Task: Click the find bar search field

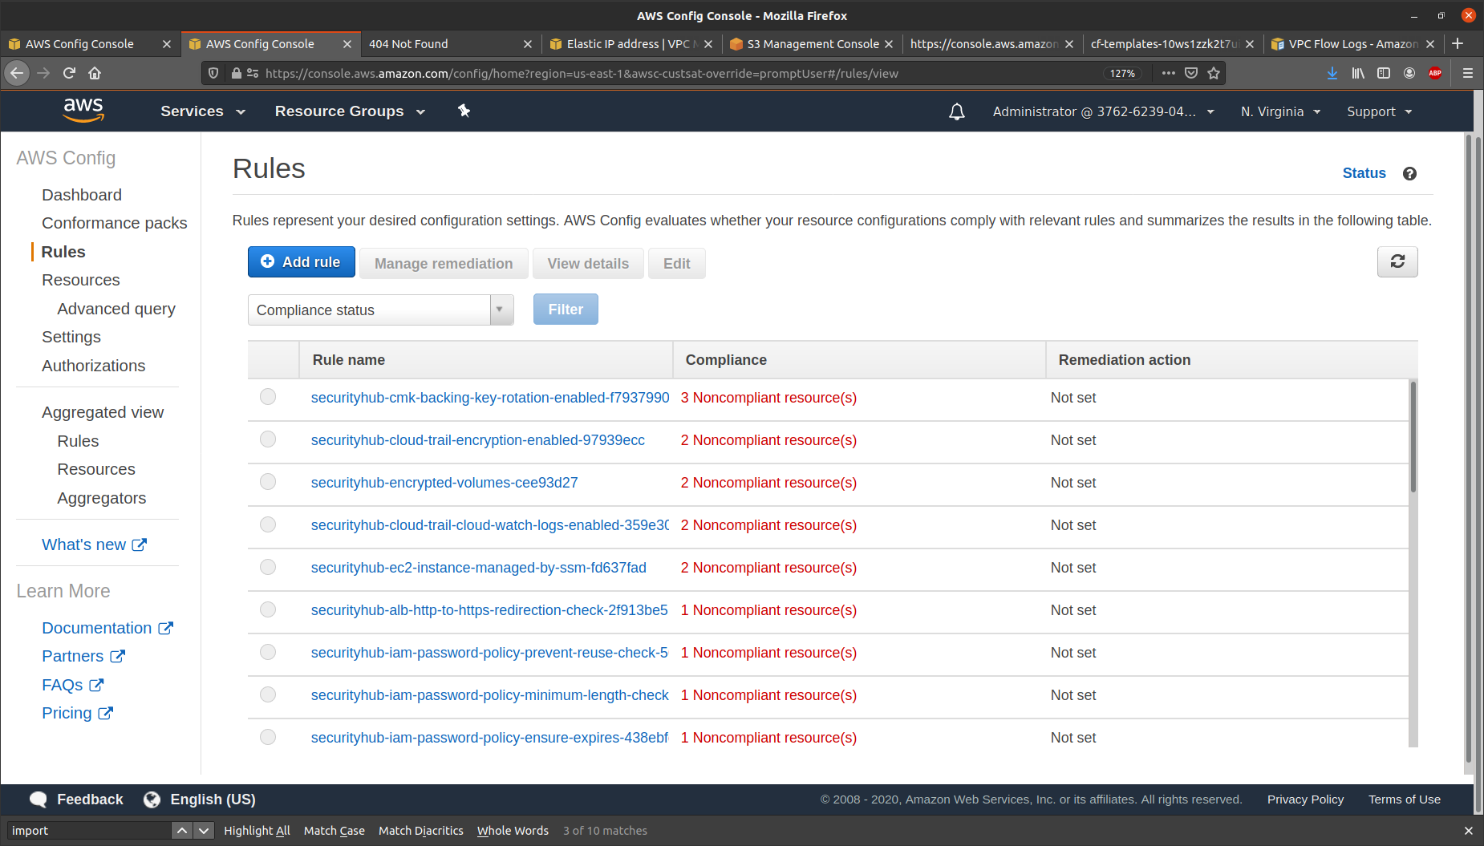Action: click(x=88, y=831)
